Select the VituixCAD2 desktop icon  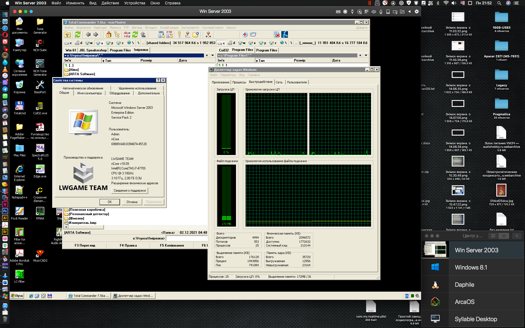(x=40, y=255)
